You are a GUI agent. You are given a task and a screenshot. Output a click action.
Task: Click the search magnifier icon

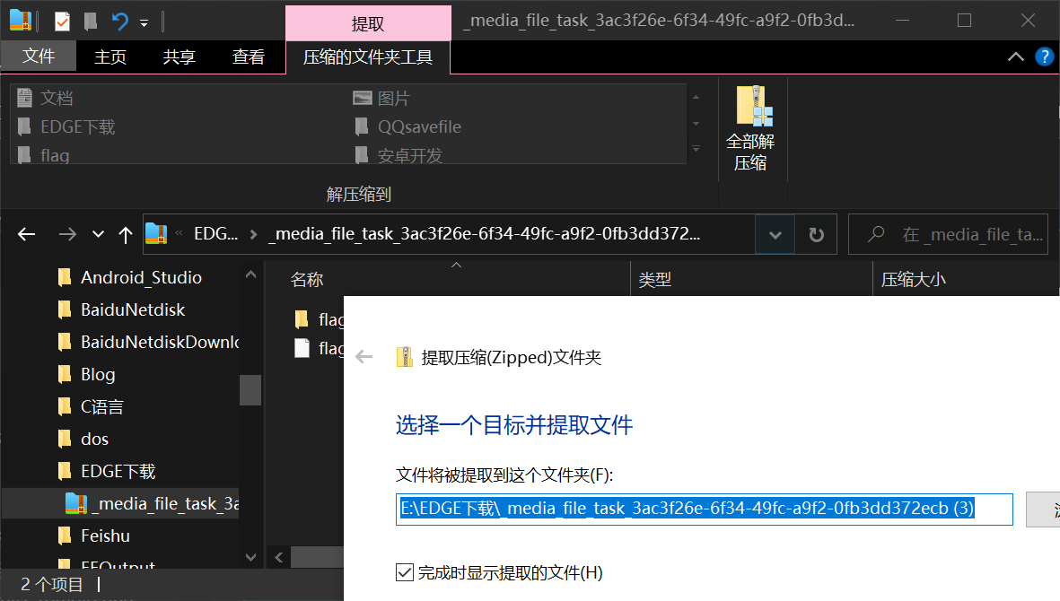click(x=876, y=233)
